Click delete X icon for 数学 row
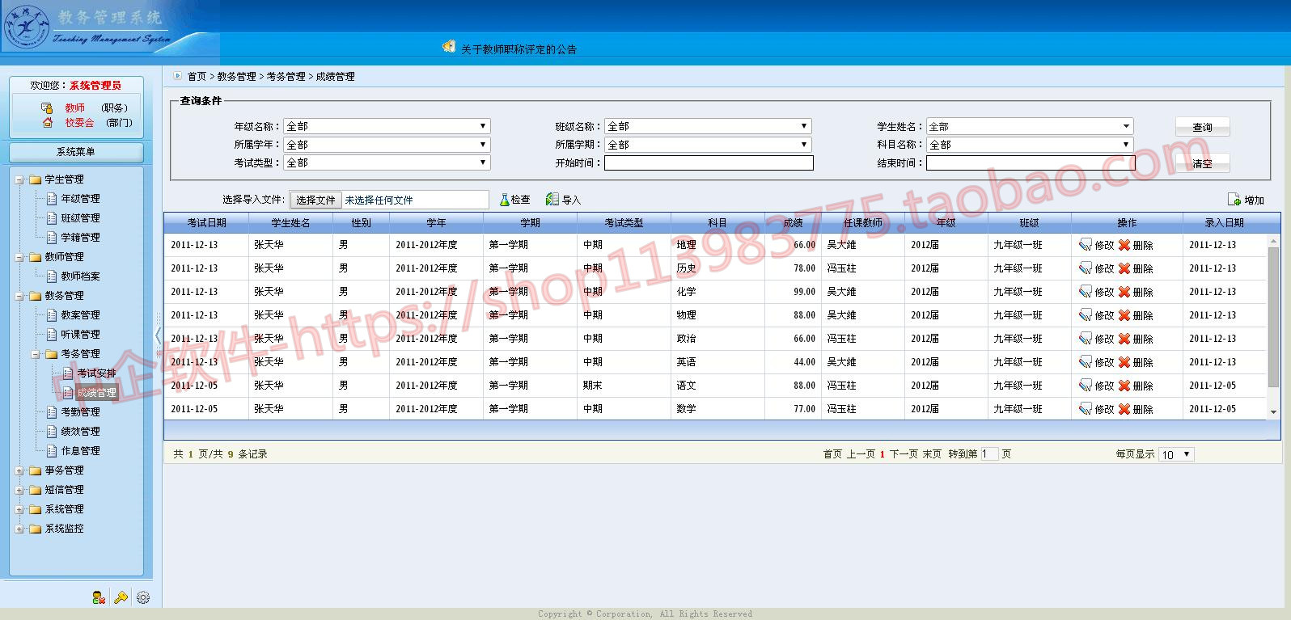 (1124, 409)
